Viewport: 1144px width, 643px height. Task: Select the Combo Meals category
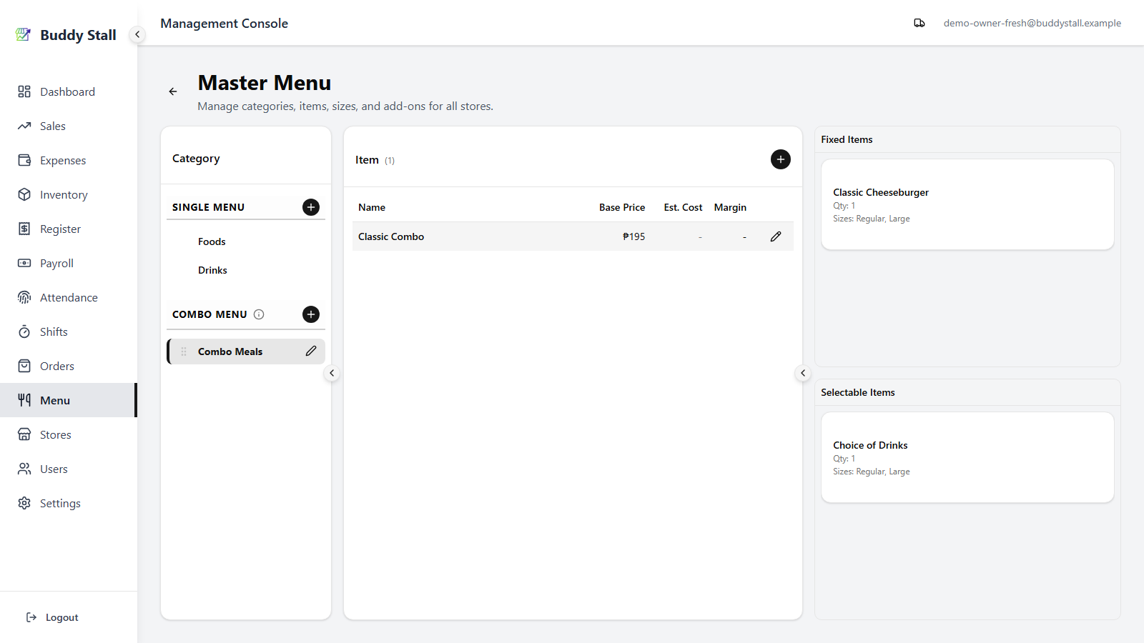[x=246, y=352]
